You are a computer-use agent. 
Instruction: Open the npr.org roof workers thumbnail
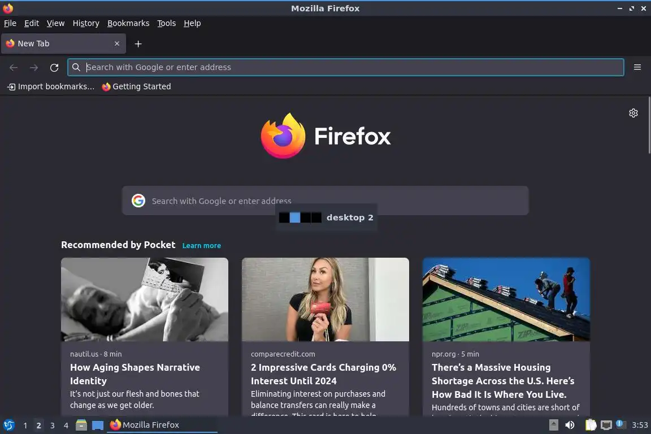tap(506, 300)
